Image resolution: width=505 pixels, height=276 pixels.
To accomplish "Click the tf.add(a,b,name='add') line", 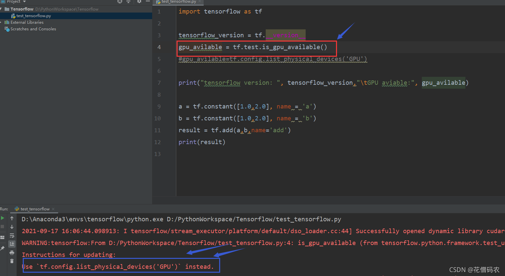I will pos(235,130).
